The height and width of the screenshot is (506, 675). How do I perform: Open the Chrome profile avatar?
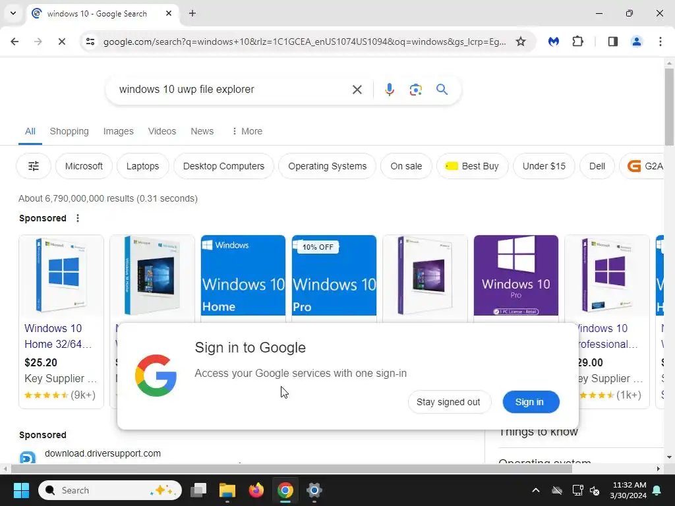(x=637, y=42)
